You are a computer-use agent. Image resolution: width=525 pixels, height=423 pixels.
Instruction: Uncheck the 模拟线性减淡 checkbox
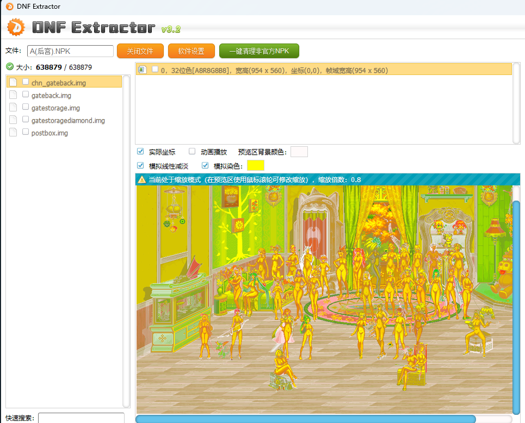[140, 165]
